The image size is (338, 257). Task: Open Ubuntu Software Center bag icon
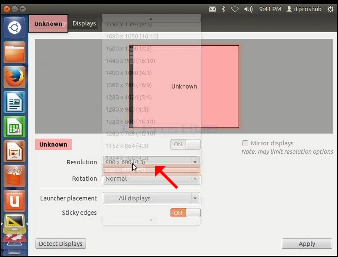[x=14, y=176]
